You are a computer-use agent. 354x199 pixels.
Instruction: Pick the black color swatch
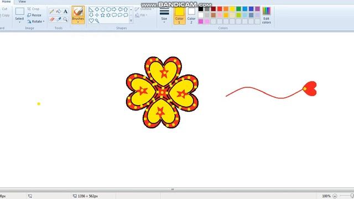click(x=201, y=9)
